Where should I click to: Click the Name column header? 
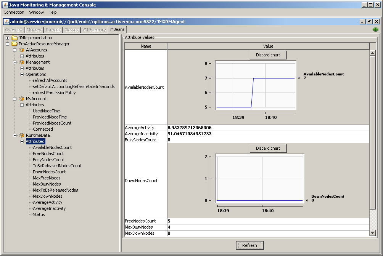pyautogui.click(x=146, y=46)
